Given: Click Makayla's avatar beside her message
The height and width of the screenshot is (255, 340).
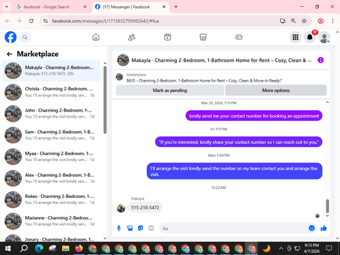Looking at the screenshot, I should [121, 208].
